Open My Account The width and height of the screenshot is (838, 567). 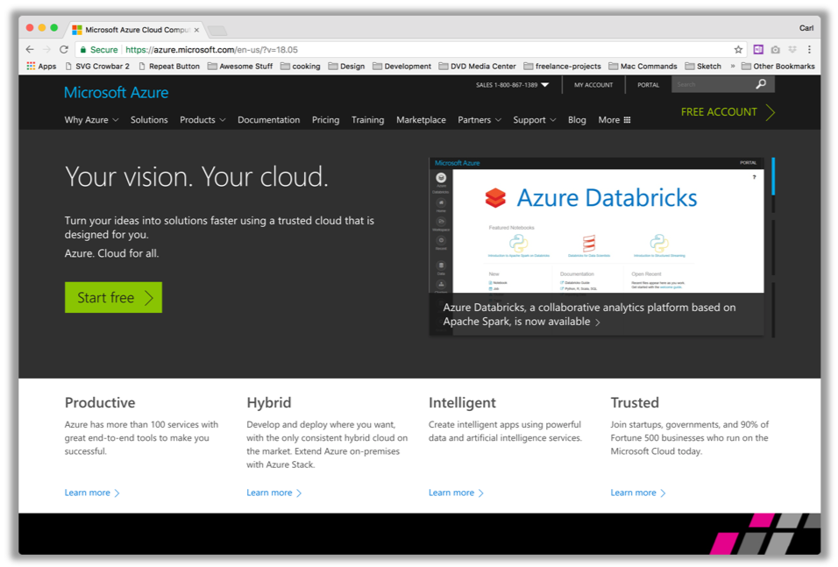[x=593, y=85]
